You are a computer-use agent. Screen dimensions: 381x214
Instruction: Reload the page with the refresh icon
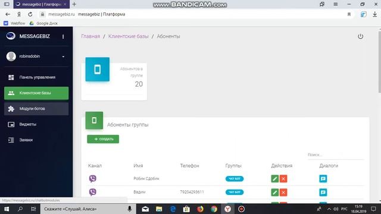click(30, 14)
